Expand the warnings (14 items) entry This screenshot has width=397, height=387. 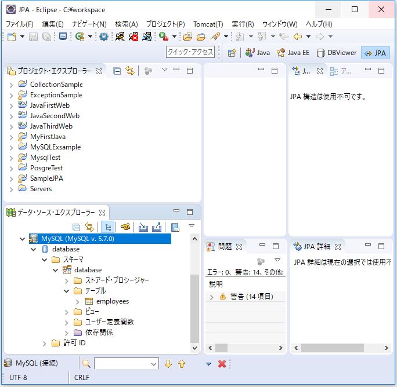pyautogui.click(x=212, y=297)
